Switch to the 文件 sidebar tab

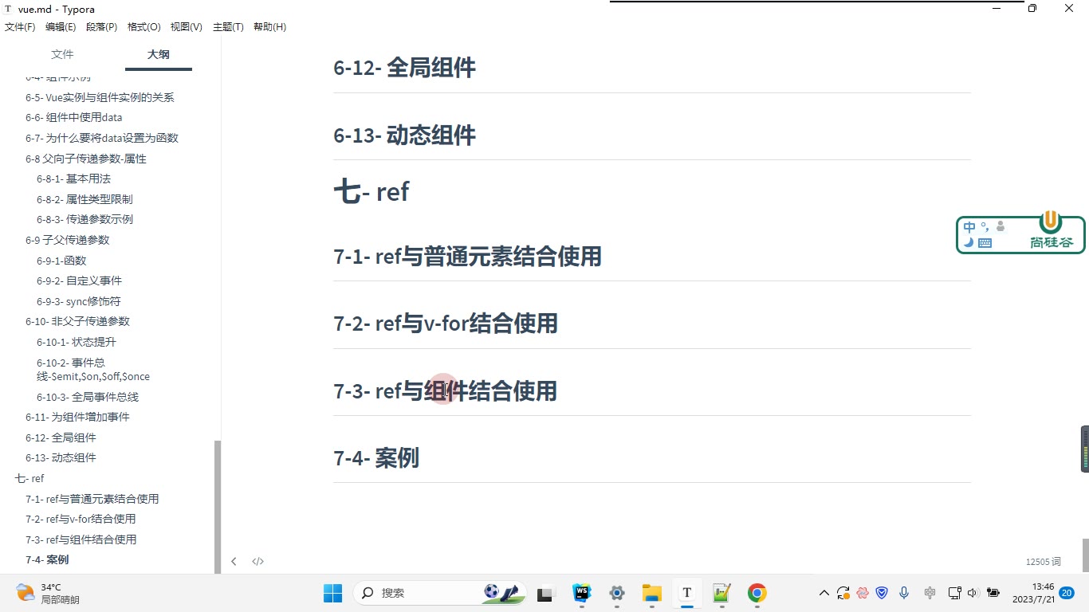tap(62, 54)
